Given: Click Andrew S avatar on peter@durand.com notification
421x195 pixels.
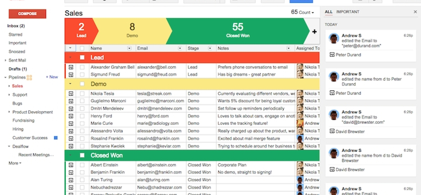Looking at the screenshot, I should [334, 38].
